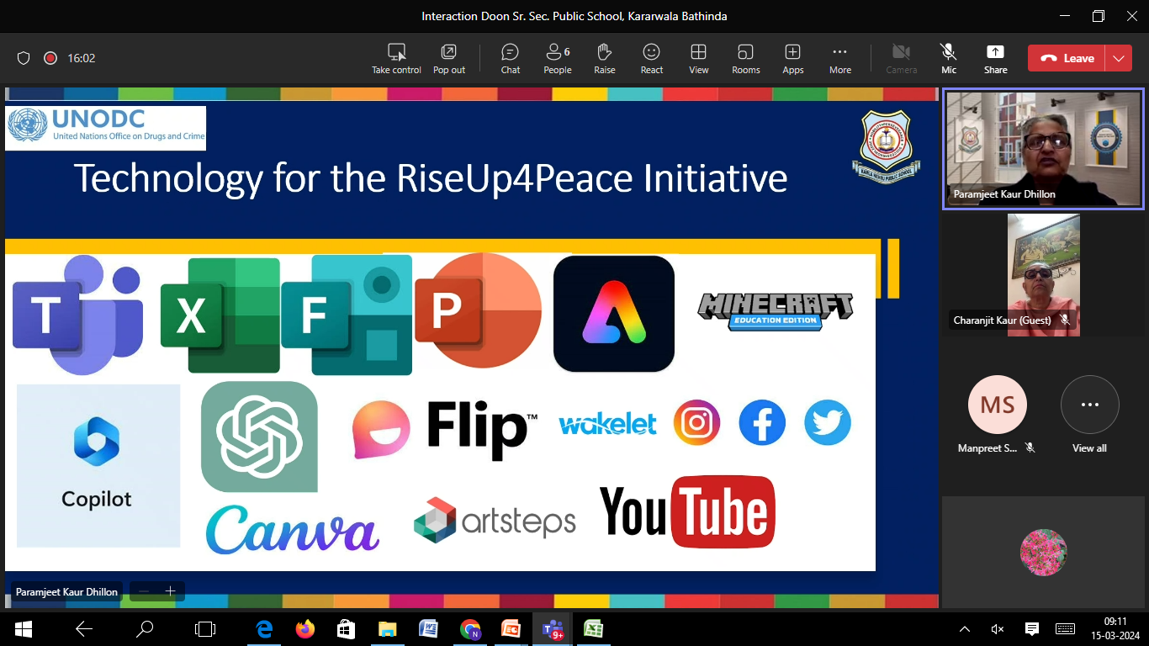Open the View layout options
Viewport: 1149px width, 646px height.
tap(698, 59)
